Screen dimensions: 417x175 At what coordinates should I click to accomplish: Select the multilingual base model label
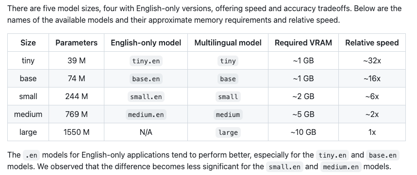(x=228, y=79)
